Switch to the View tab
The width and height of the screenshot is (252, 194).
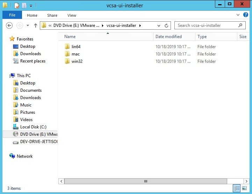(x=72, y=15)
